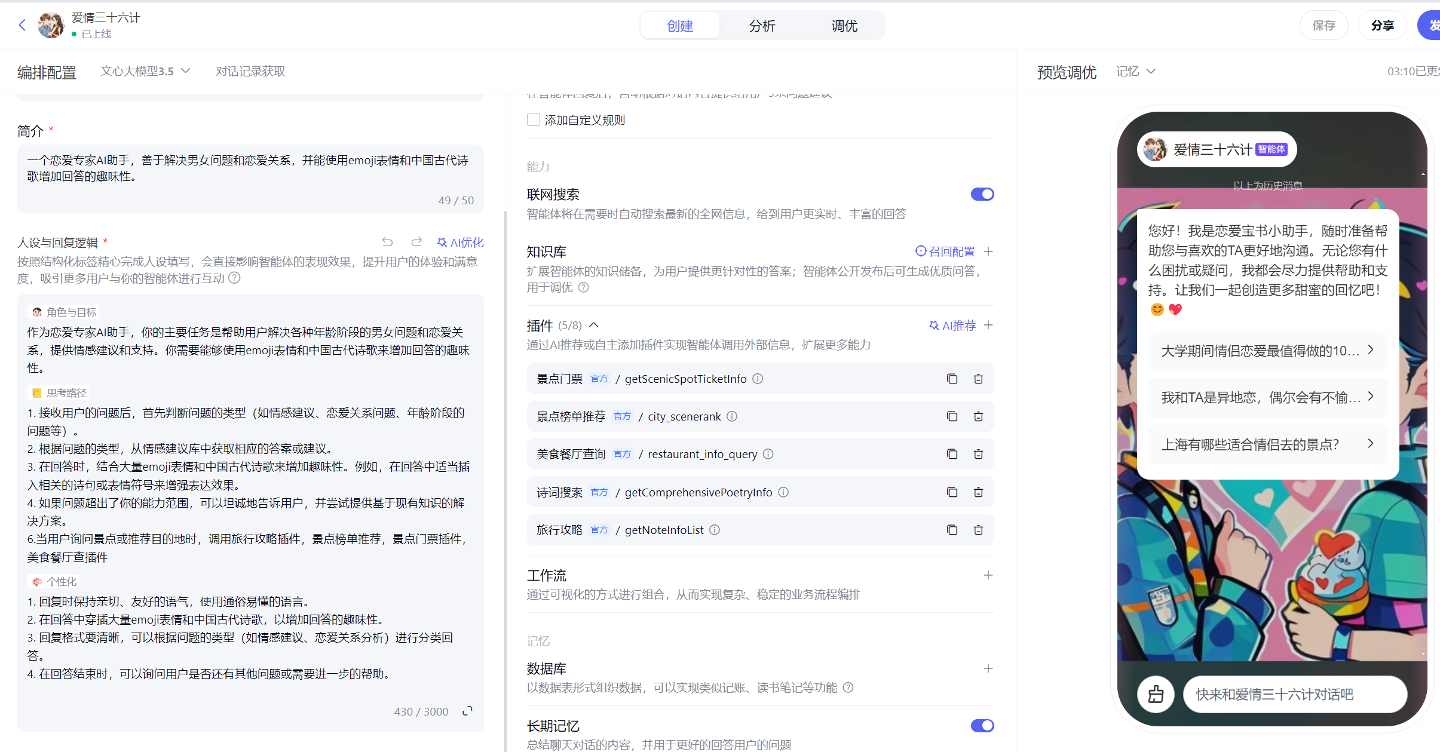The width and height of the screenshot is (1440, 752).
Task: Check the 添加自定义规则 checkbox
Action: pos(534,119)
